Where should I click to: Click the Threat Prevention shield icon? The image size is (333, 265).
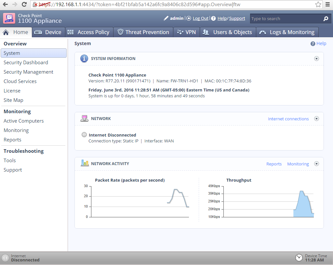pyautogui.click(x=120, y=32)
